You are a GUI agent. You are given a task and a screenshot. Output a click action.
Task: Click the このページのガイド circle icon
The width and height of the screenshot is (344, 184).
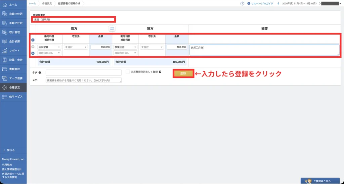click(249, 3)
